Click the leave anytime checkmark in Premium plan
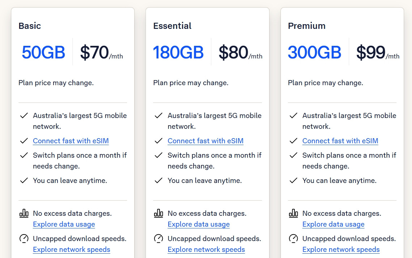The image size is (412, 258). pyautogui.click(x=293, y=180)
